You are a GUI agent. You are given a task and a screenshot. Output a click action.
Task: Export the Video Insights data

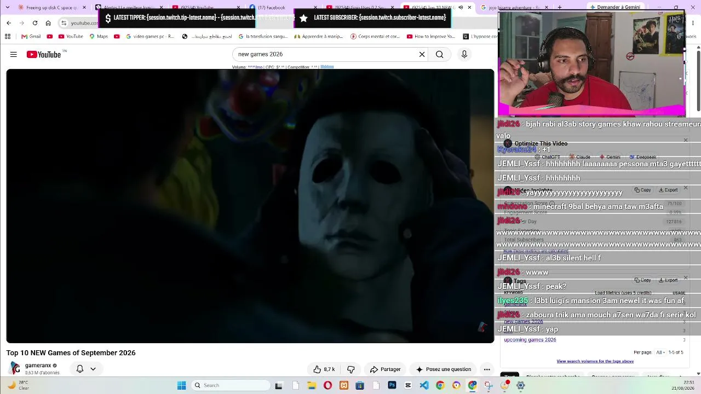point(668,190)
